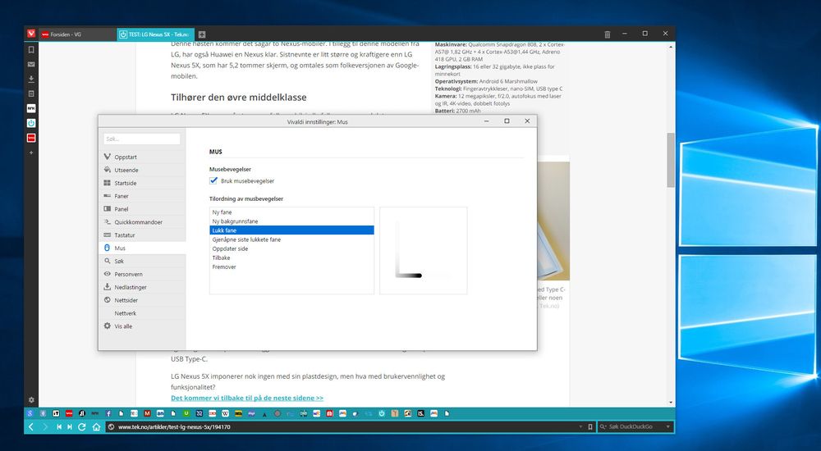Image resolution: width=821 pixels, height=451 pixels.
Task: Go to the home page
Action: point(96,427)
